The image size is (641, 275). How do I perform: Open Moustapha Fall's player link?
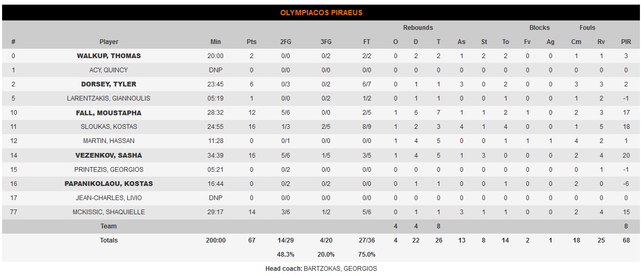tap(109, 113)
